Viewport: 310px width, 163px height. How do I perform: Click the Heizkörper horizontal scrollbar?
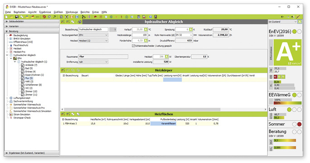pos(142,109)
